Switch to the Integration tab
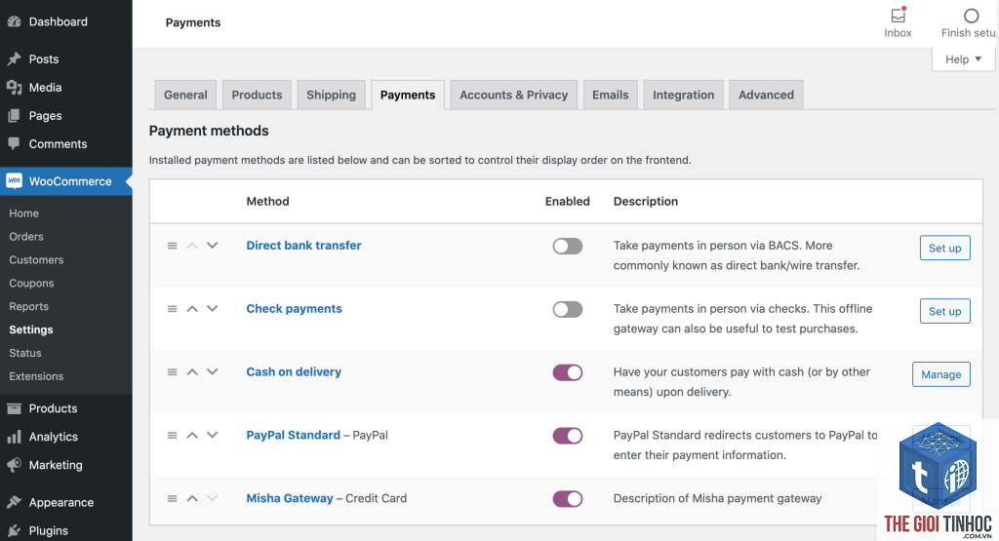 [x=683, y=95]
